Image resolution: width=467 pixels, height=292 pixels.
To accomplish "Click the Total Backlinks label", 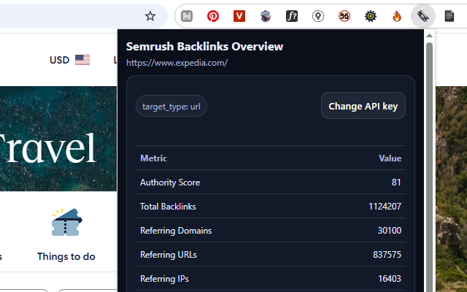I will point(168,207).
